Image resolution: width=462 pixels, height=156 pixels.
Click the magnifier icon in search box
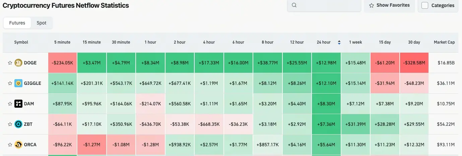click(294, 5)
